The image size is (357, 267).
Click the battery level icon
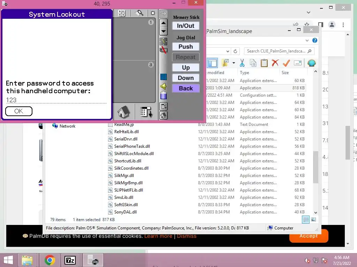164,96
